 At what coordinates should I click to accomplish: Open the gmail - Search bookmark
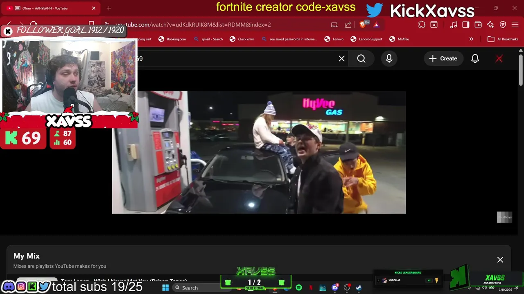(x=208, y=39)
